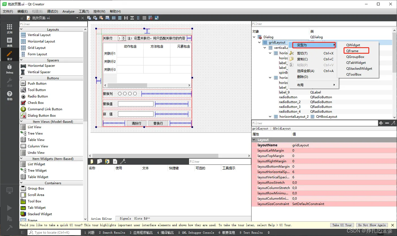
Task: Apply Lay Out in a Grid toolbar icon
Action: [x=144, y=18]
